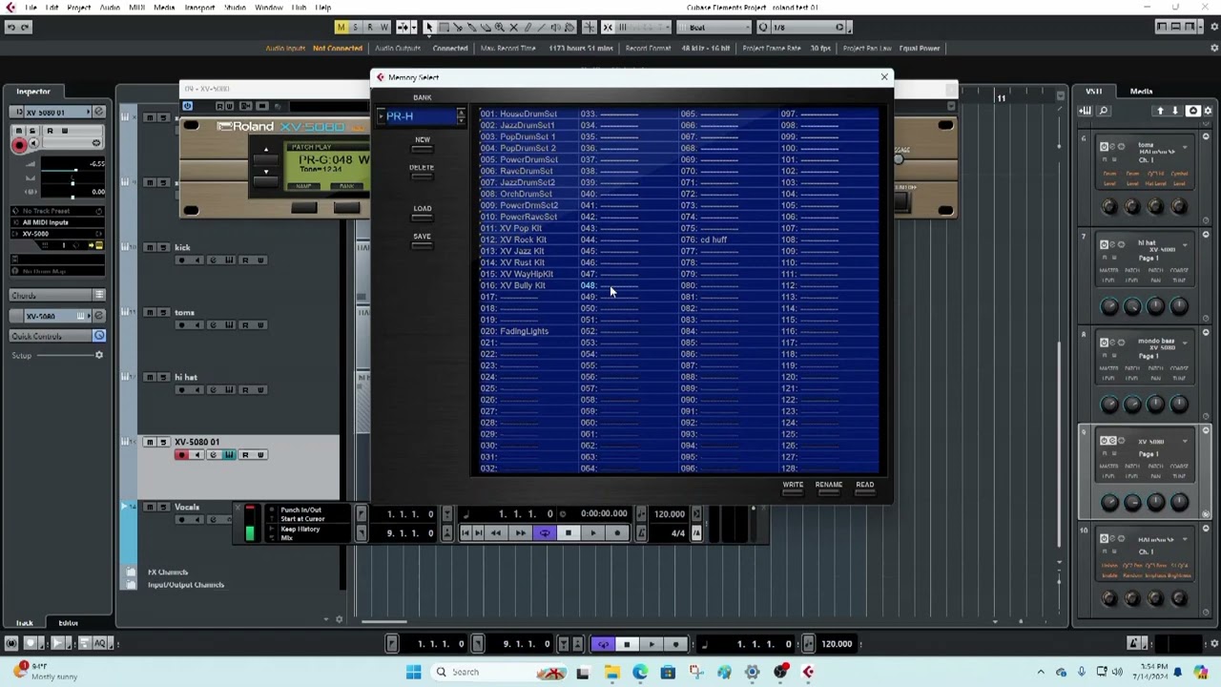The width and height of the screenshot is (1221, 687).
Task: Solo the Vocals track
Action: pyautogui.click(x=162, y=507)
